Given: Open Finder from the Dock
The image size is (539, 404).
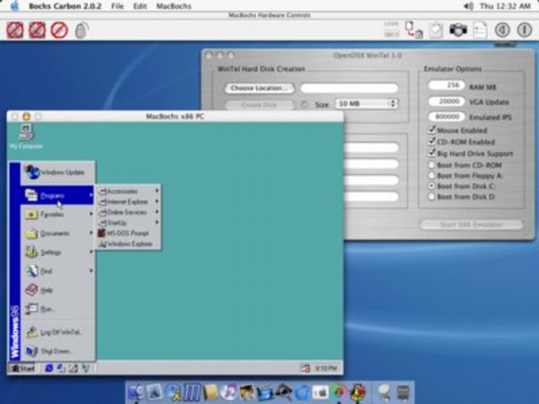Looking at the screenshot, I should coord(136,392).
